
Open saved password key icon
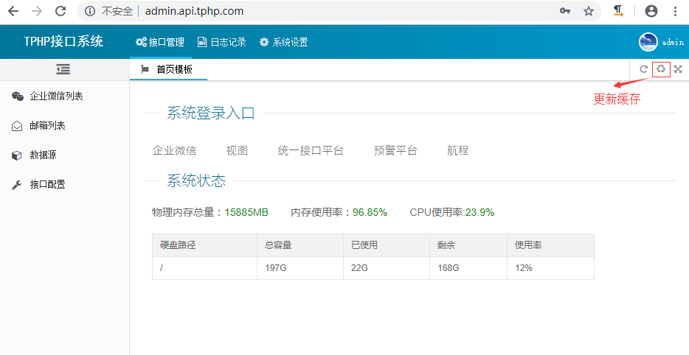pyautogui.click(x=565, y=11)
